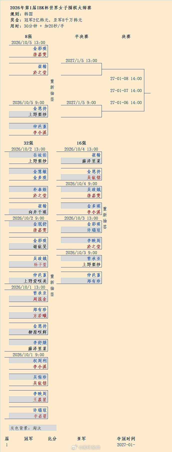Click player name 上野爱咲美
This screenshot has height=452, width=172.
[35, 281]
